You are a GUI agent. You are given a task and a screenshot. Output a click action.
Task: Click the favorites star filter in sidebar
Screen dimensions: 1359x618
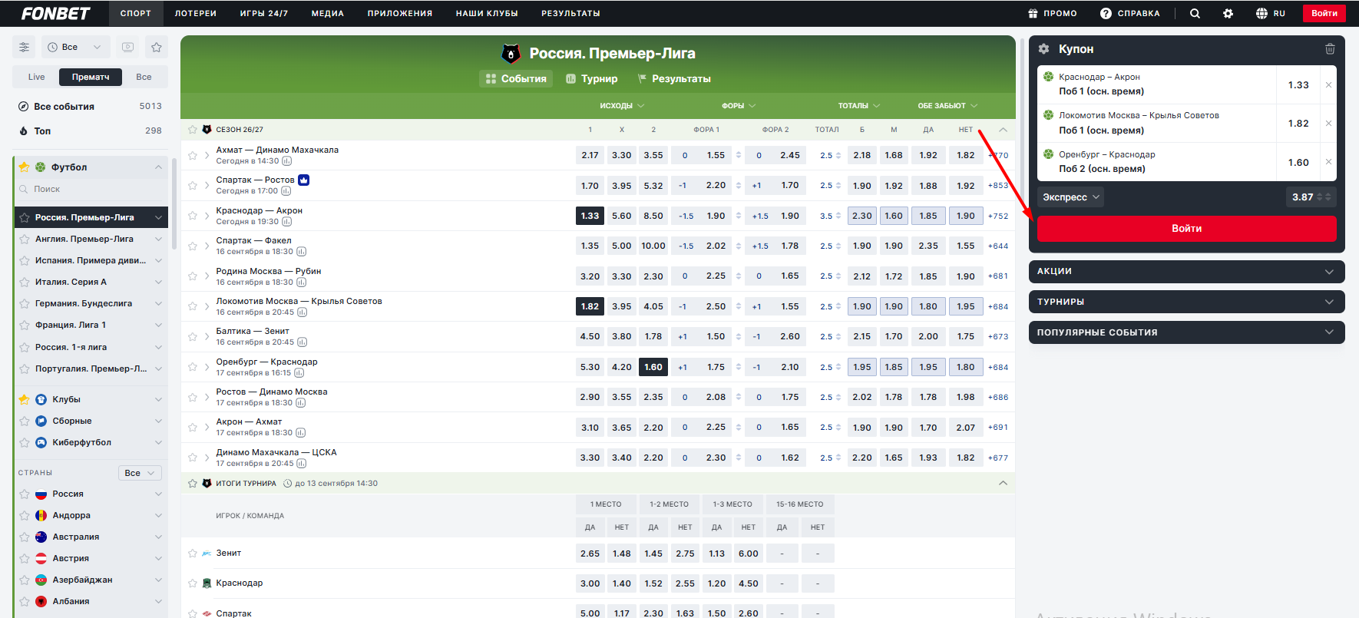click(x=157, y=47)
